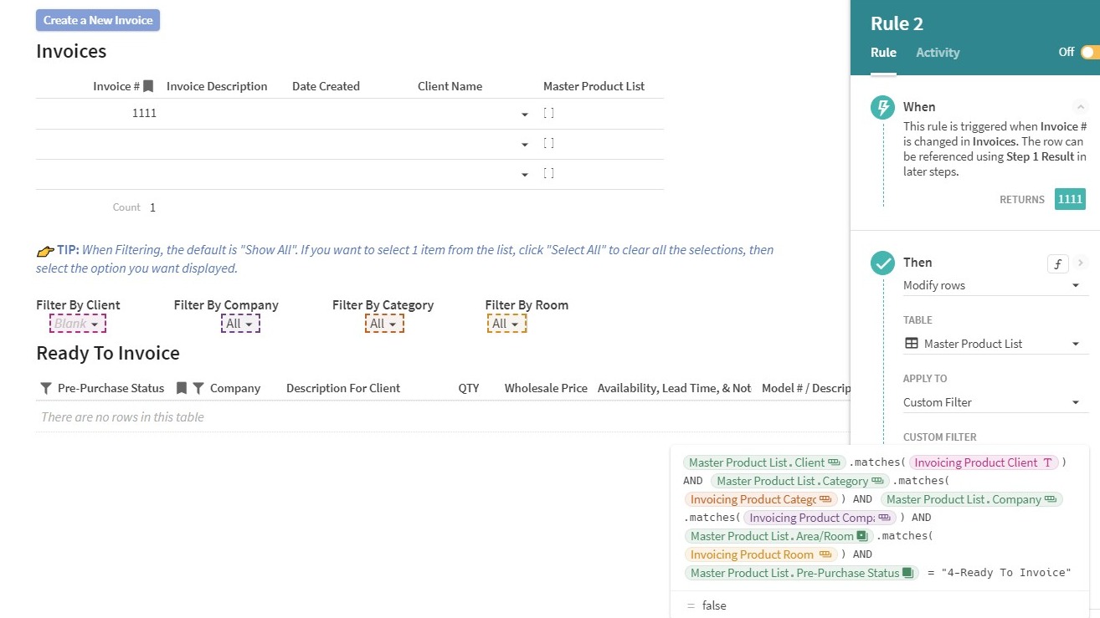Viewport: 1100px width, 618px height.
Task: Open Client Name dropdown in second invoice row
Action: point(525,145)
